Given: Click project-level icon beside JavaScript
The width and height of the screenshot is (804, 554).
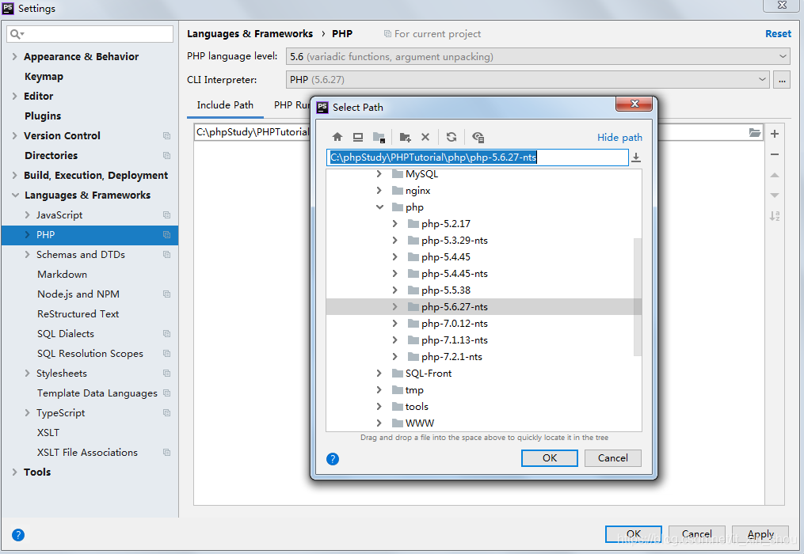Looking at the screenshot, I should click(x=166, y=214).
